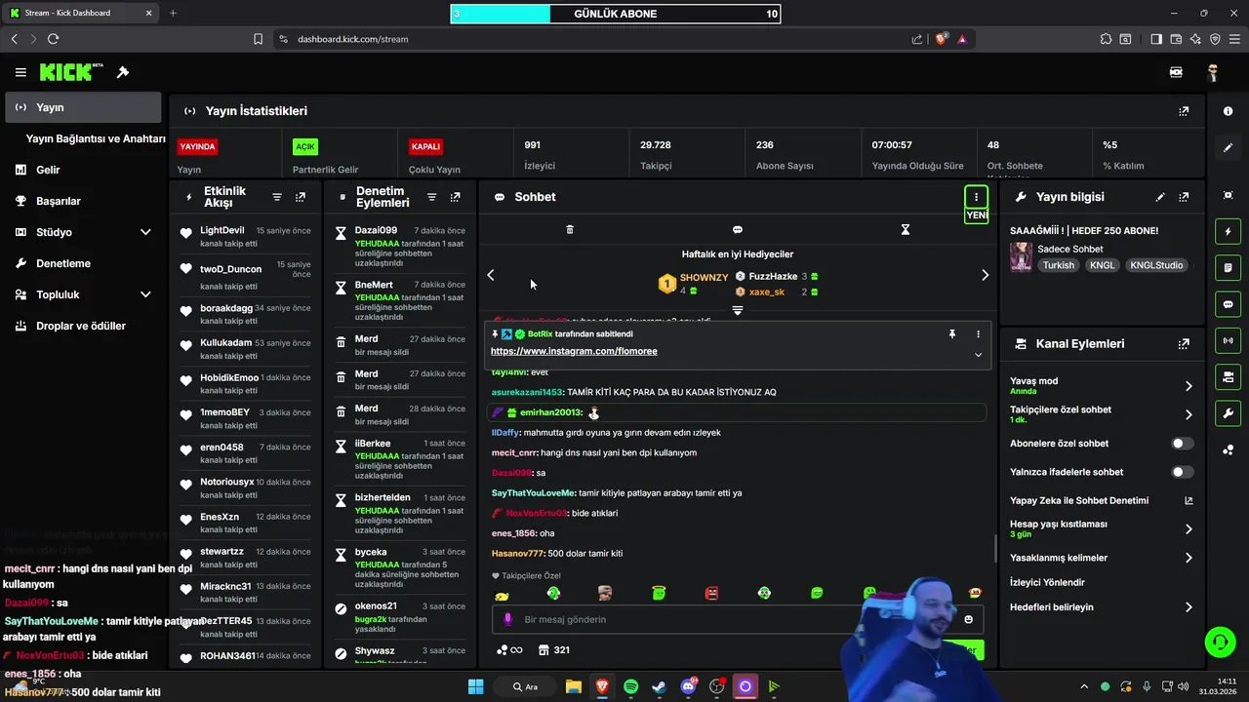Viewport: 1249px width, 702px height.
Task: Open the Windows Start menu
Action: [x=475, y=686]
